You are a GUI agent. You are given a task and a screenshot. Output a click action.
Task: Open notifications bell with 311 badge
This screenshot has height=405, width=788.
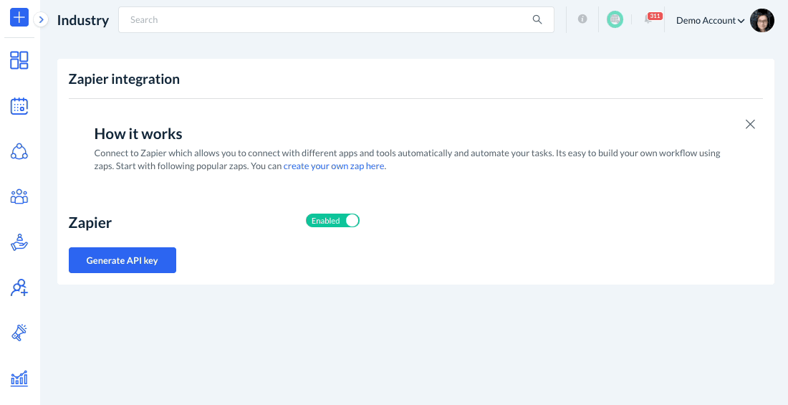(653, 19)
